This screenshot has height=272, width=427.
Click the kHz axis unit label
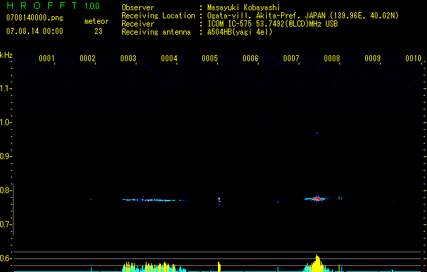[6, 55]
